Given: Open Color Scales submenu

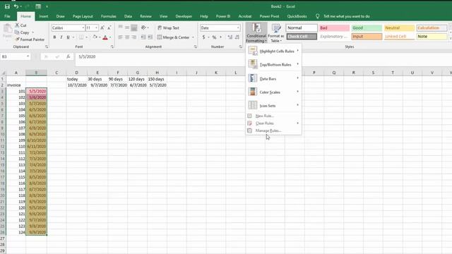Looking at the screenshot, I should (273, 92).
